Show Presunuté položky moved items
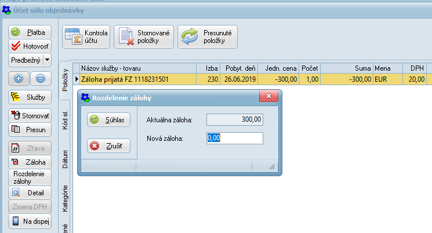 click(208, 37)
